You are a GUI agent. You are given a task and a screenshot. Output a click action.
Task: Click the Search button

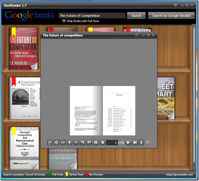point(136,15)
